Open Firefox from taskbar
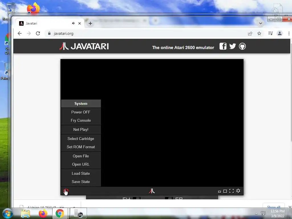 [43, 213]
